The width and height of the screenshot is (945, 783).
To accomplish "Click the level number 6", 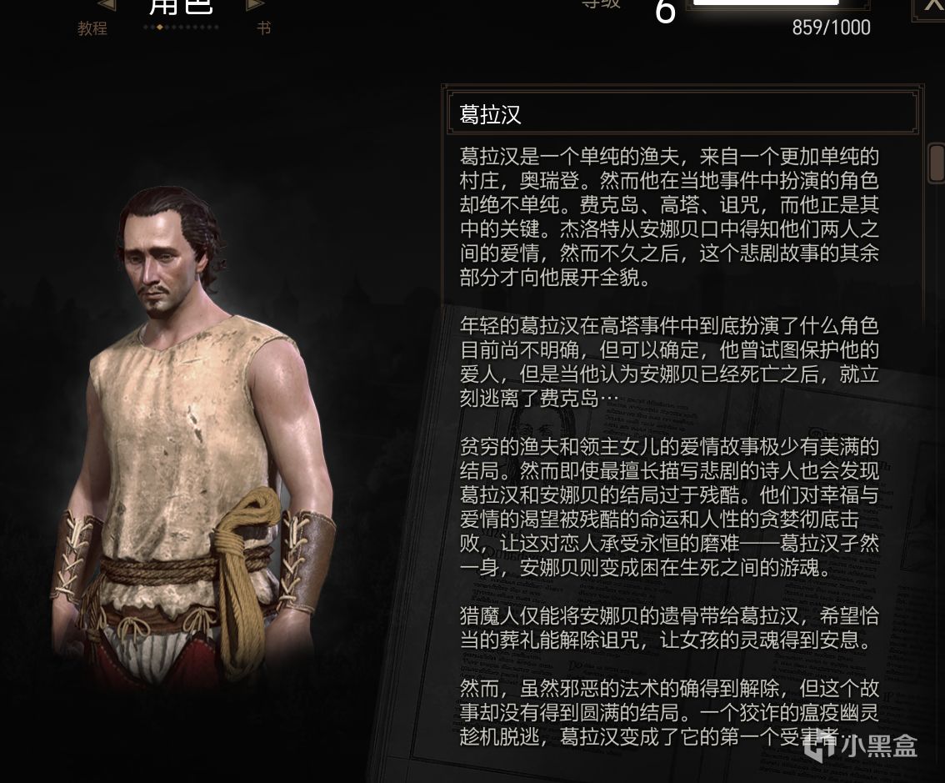I will point(665,12).
